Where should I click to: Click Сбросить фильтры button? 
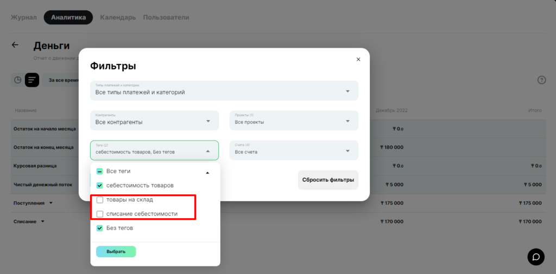(328, 180)
